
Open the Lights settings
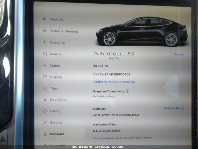coord(55,65)
